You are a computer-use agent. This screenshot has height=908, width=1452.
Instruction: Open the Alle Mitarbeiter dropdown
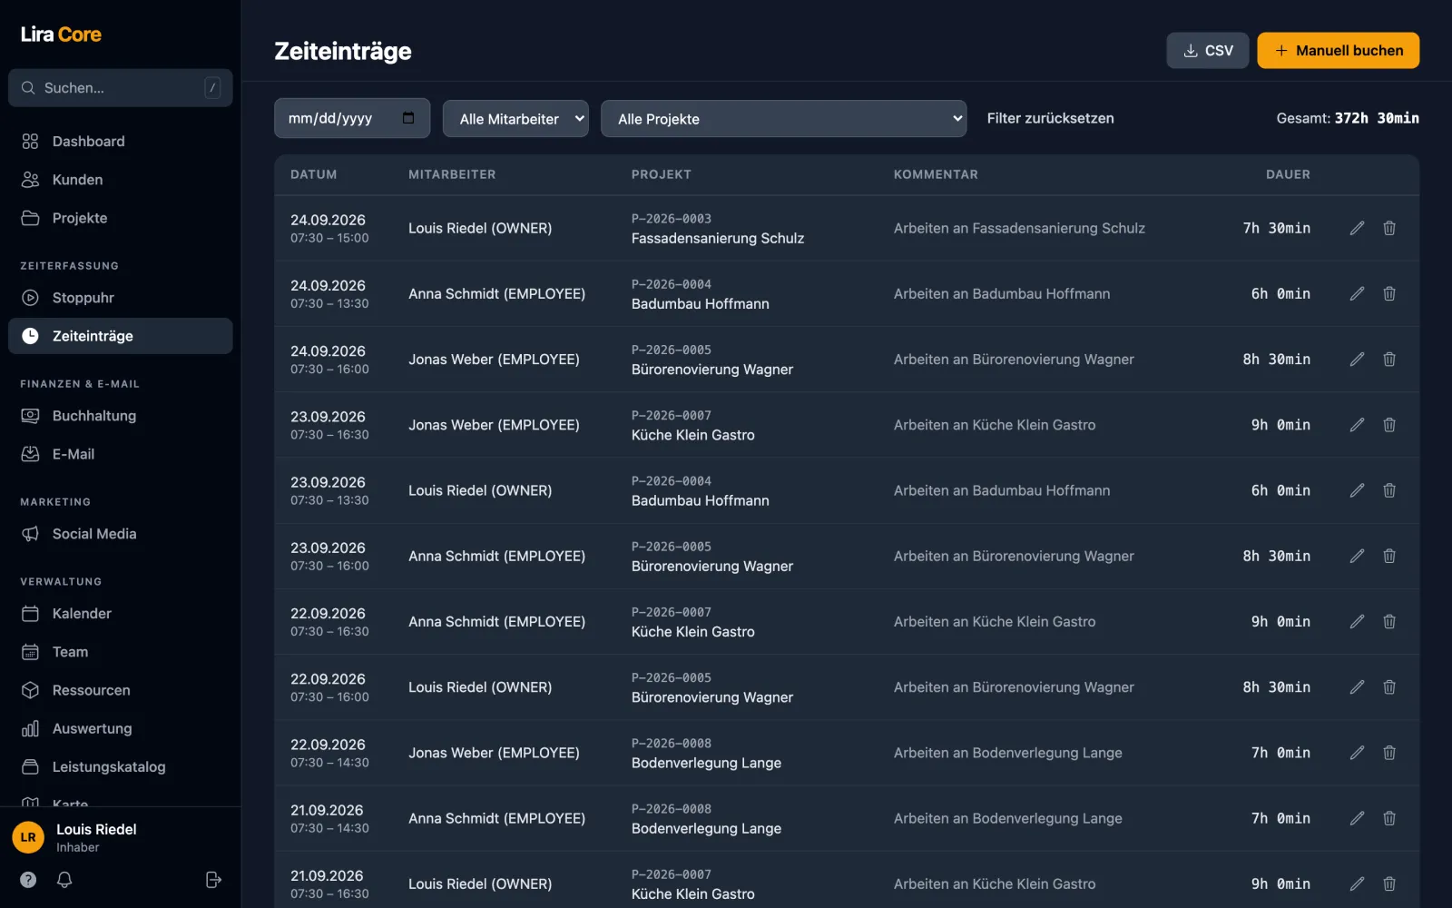click(515, 119)
